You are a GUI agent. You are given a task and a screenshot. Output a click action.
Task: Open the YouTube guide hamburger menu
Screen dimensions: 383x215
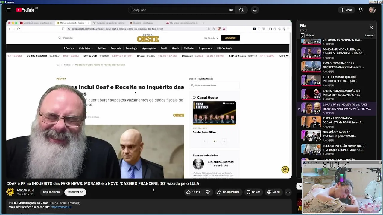[x=9, y=10]
